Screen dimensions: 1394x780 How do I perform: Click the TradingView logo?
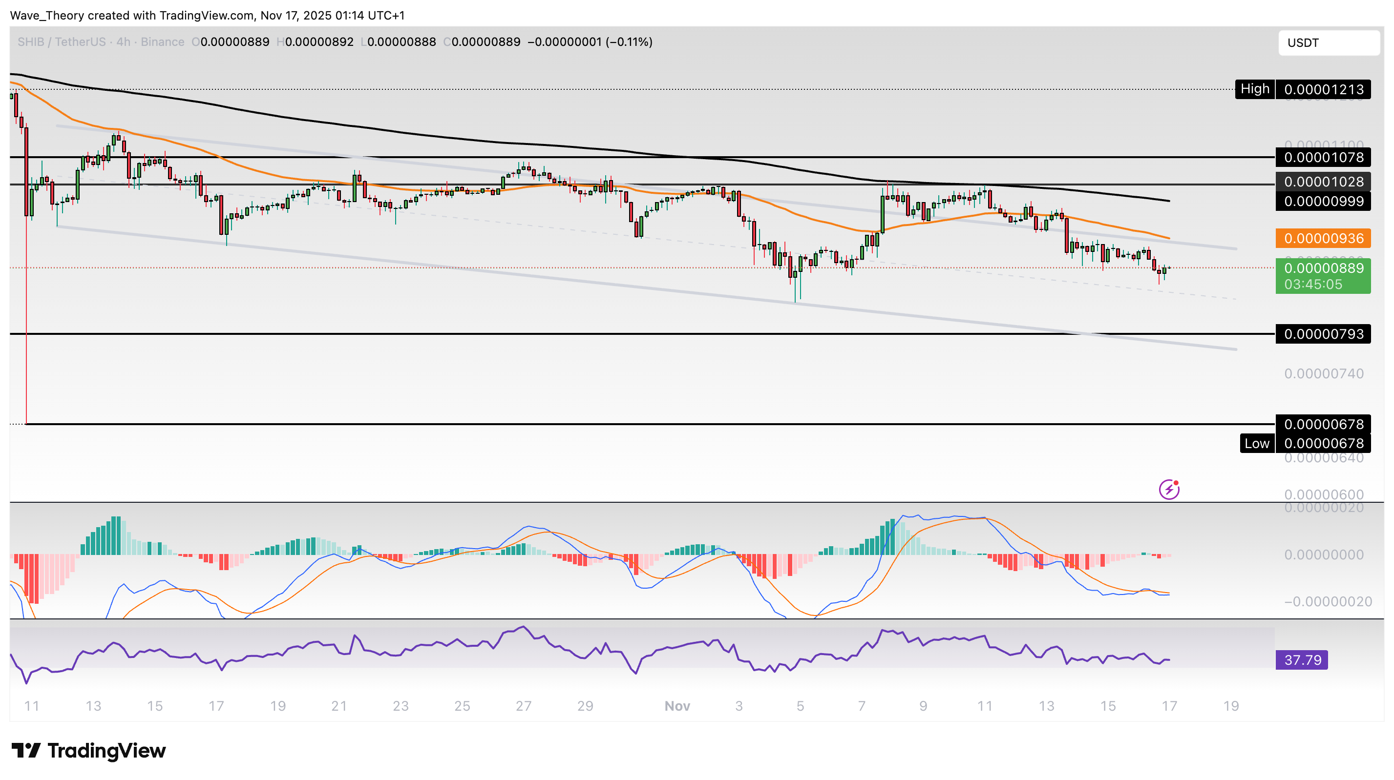click(89, 751)
